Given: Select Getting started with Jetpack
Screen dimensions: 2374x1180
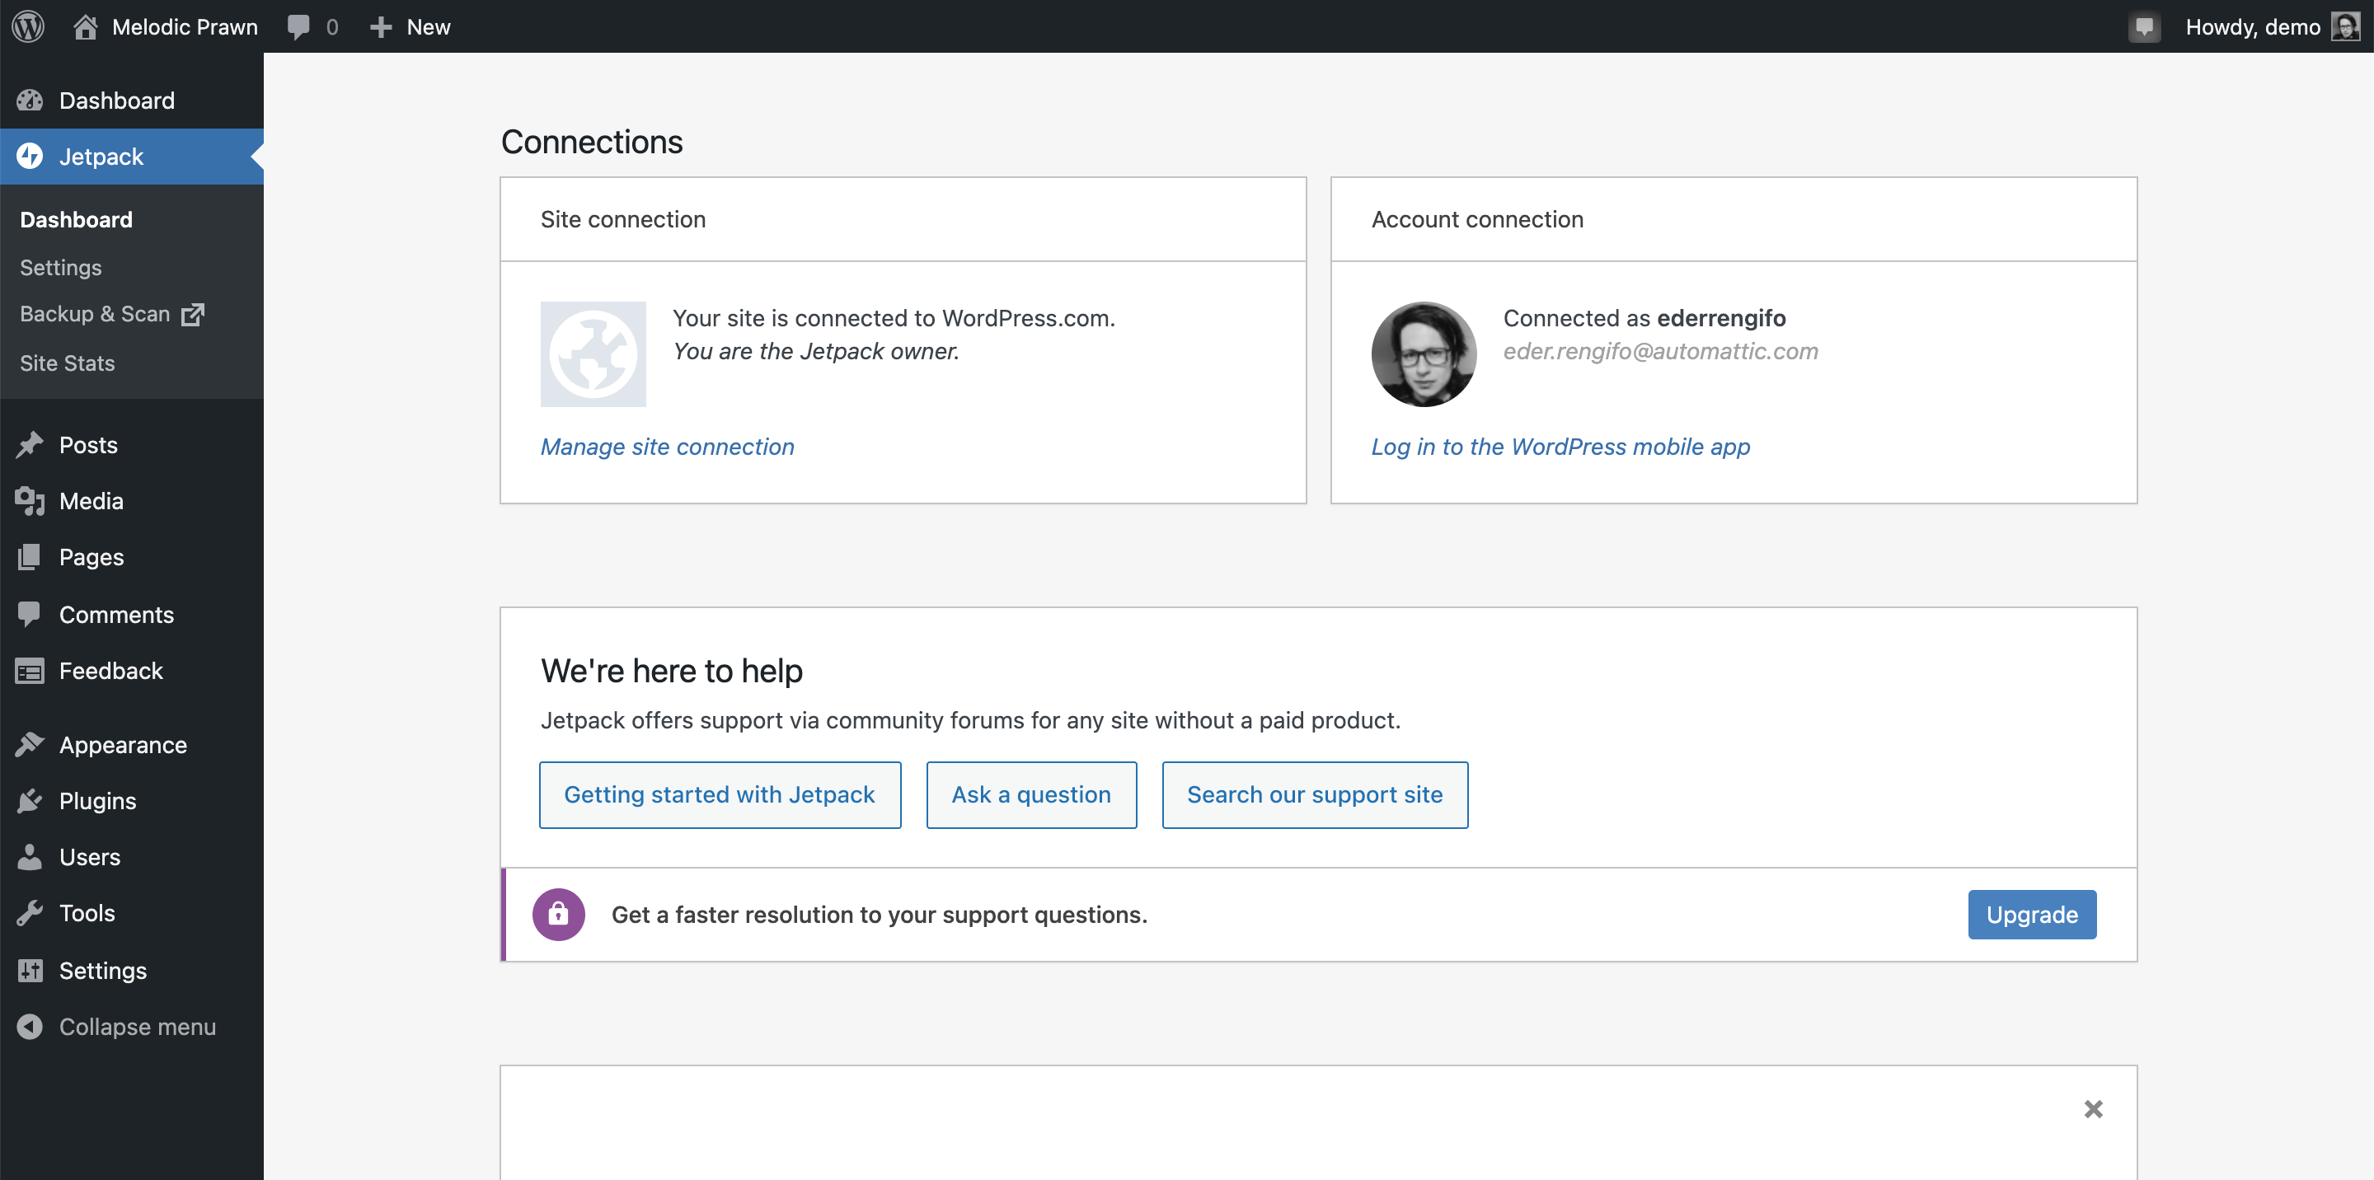Looking at the screenshot, I should click(x=719, y=794).
